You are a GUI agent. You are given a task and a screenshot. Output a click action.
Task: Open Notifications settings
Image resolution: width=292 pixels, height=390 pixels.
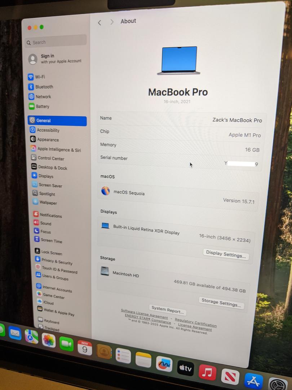48,215
